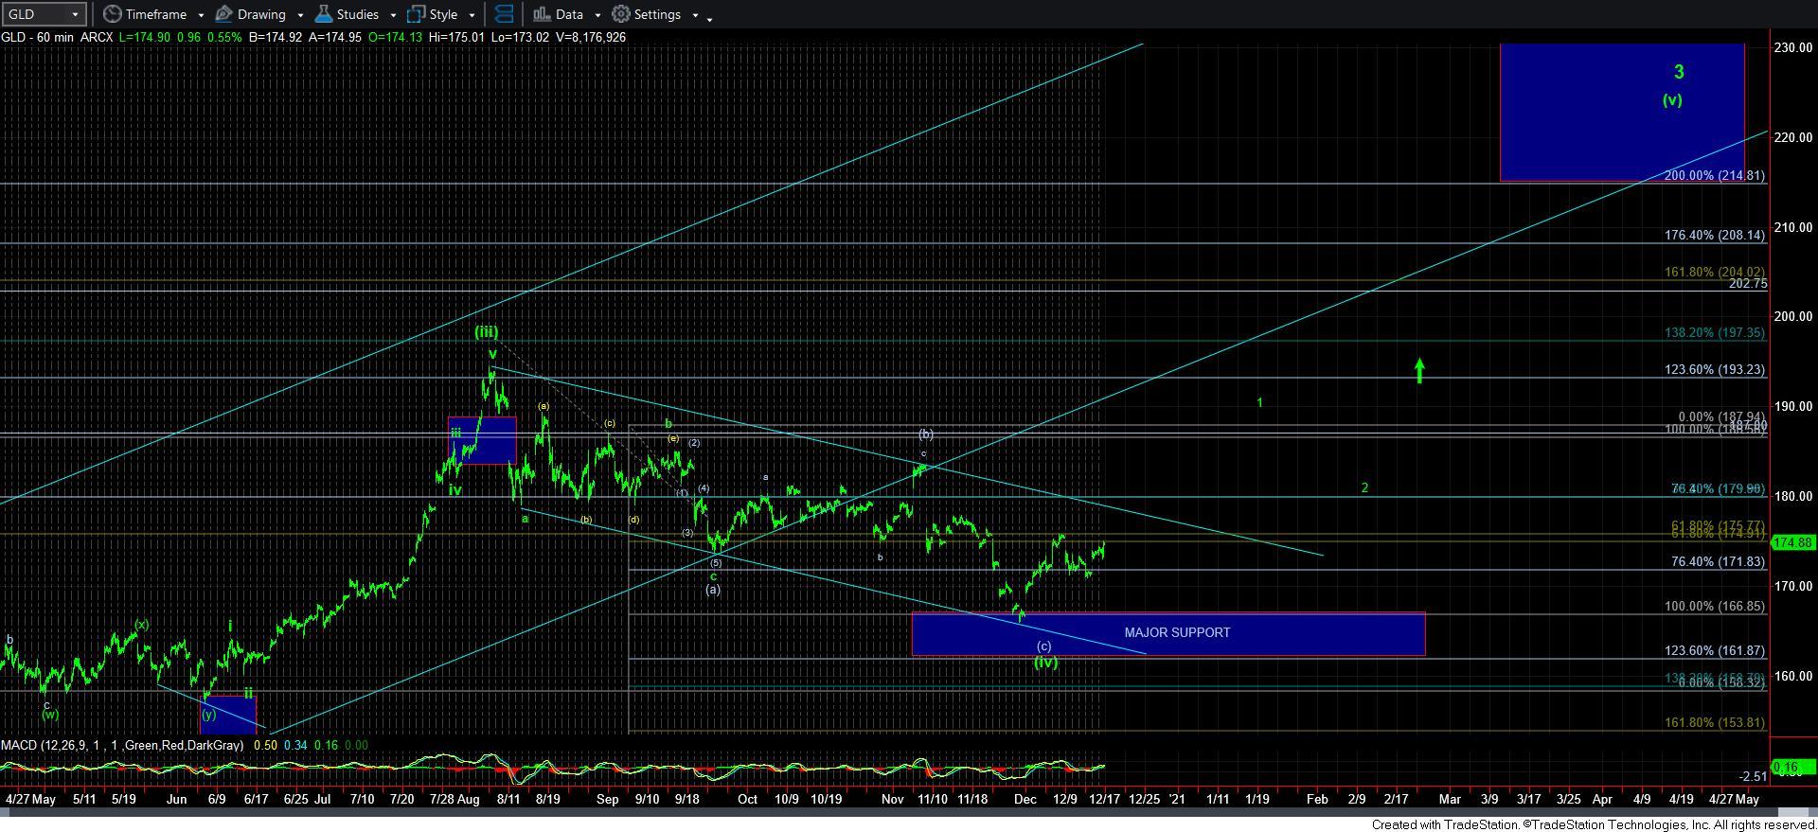Screen dimensions: 1818x832
Task: Select the white (b) label near November
Action: [x=926, y=434]
